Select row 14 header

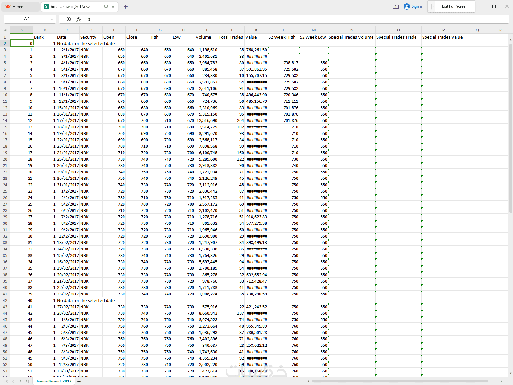tap(5, 120)
